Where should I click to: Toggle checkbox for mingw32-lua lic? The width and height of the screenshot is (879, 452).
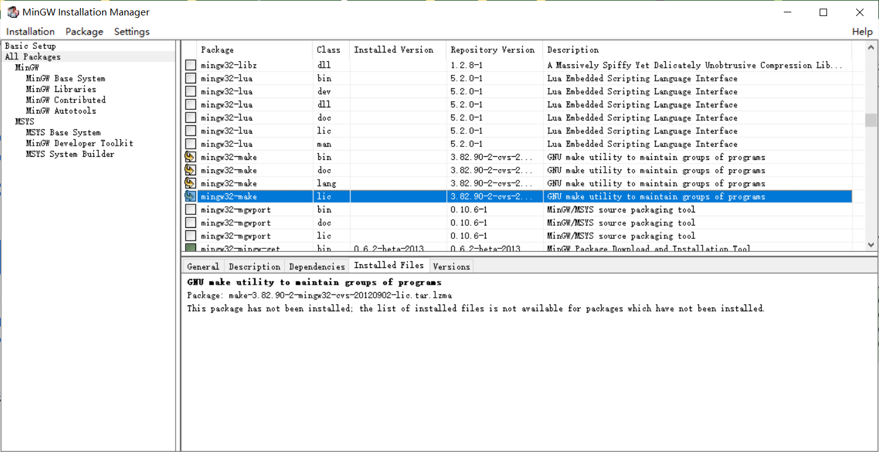pos(190,131)
